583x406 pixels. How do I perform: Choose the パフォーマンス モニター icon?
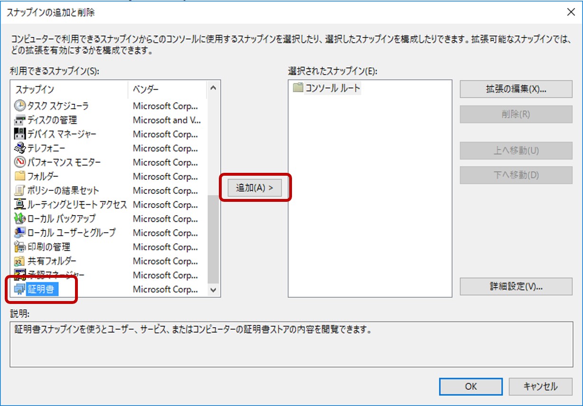point(20,162)
